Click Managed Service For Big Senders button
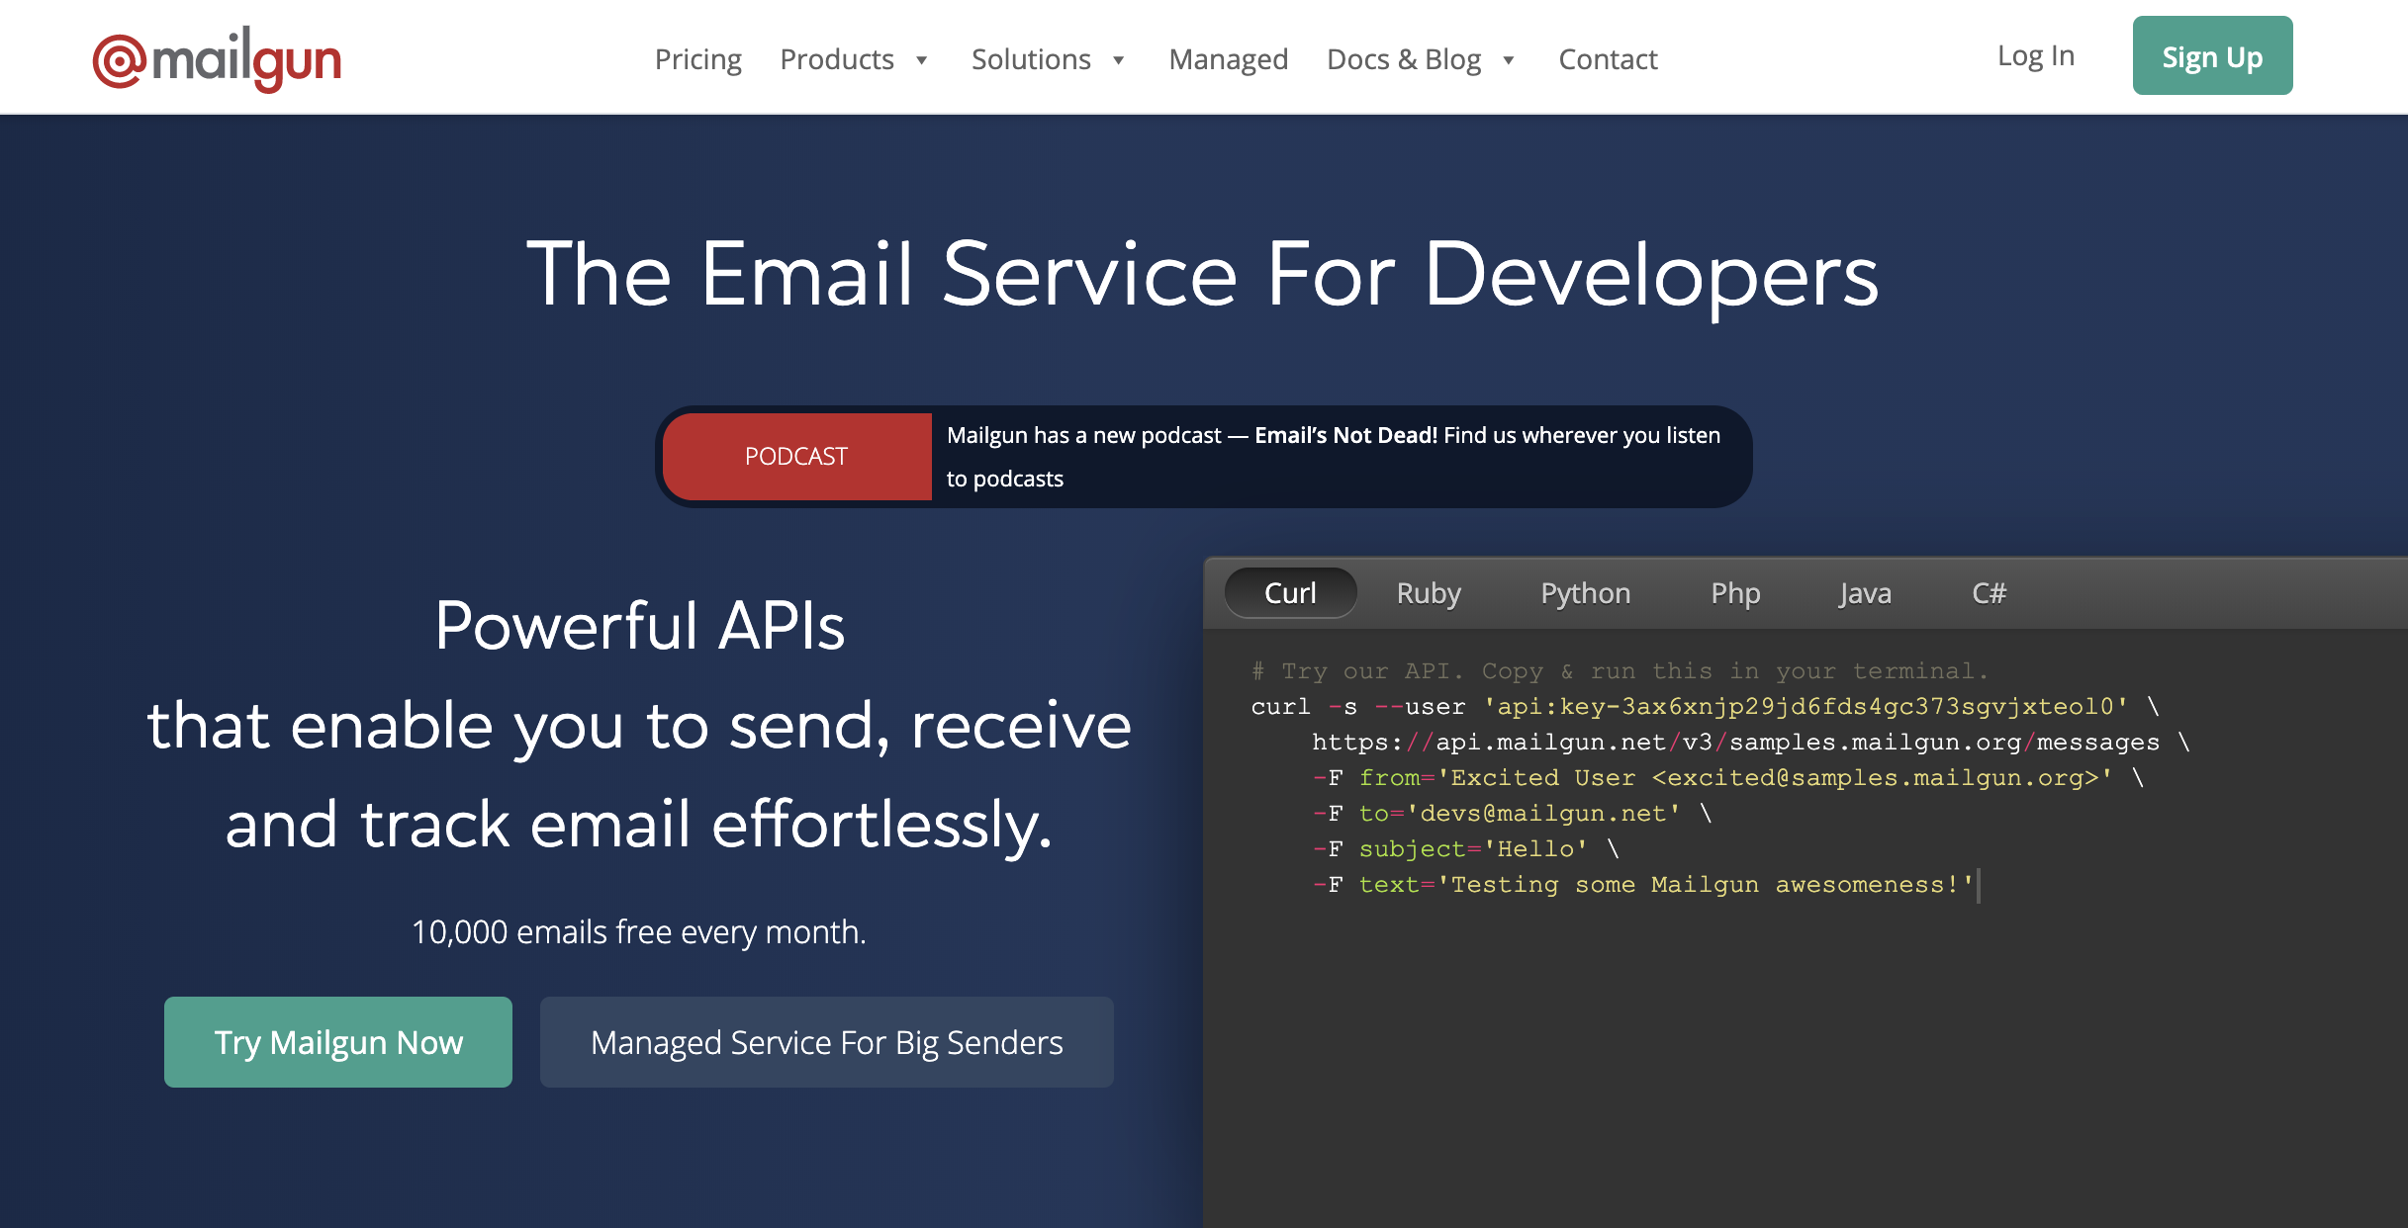Screen dimensions: 2408x1228 coord(827,1042)
